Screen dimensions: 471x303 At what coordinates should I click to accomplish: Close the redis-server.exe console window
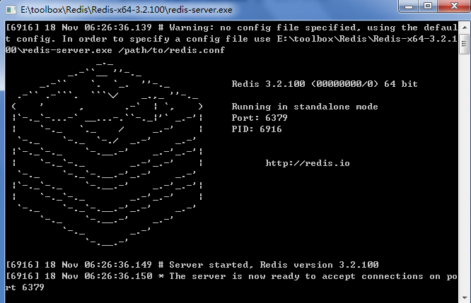[454, 6]
